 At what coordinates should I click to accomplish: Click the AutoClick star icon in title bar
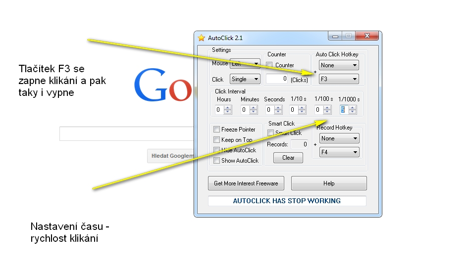pyautogui.click(x=202, y=38)
